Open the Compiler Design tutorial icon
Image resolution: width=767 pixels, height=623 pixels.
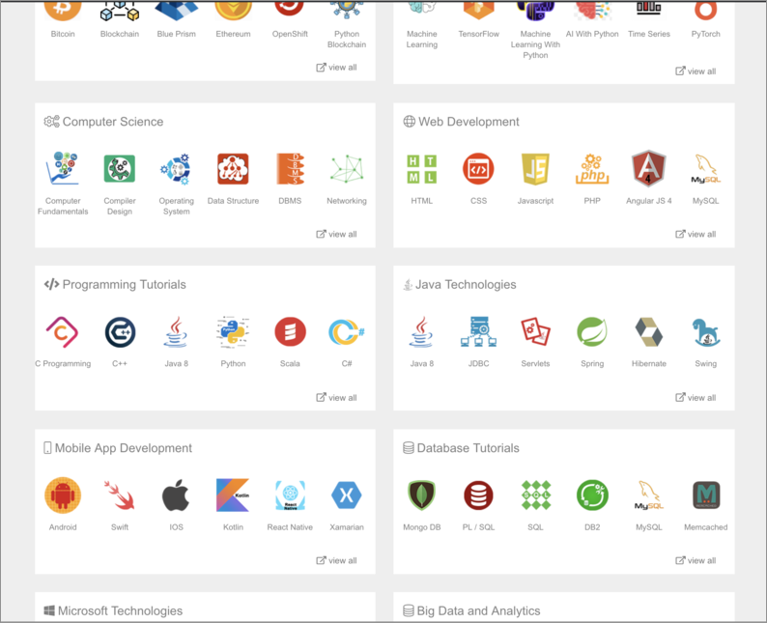(120, 169)
